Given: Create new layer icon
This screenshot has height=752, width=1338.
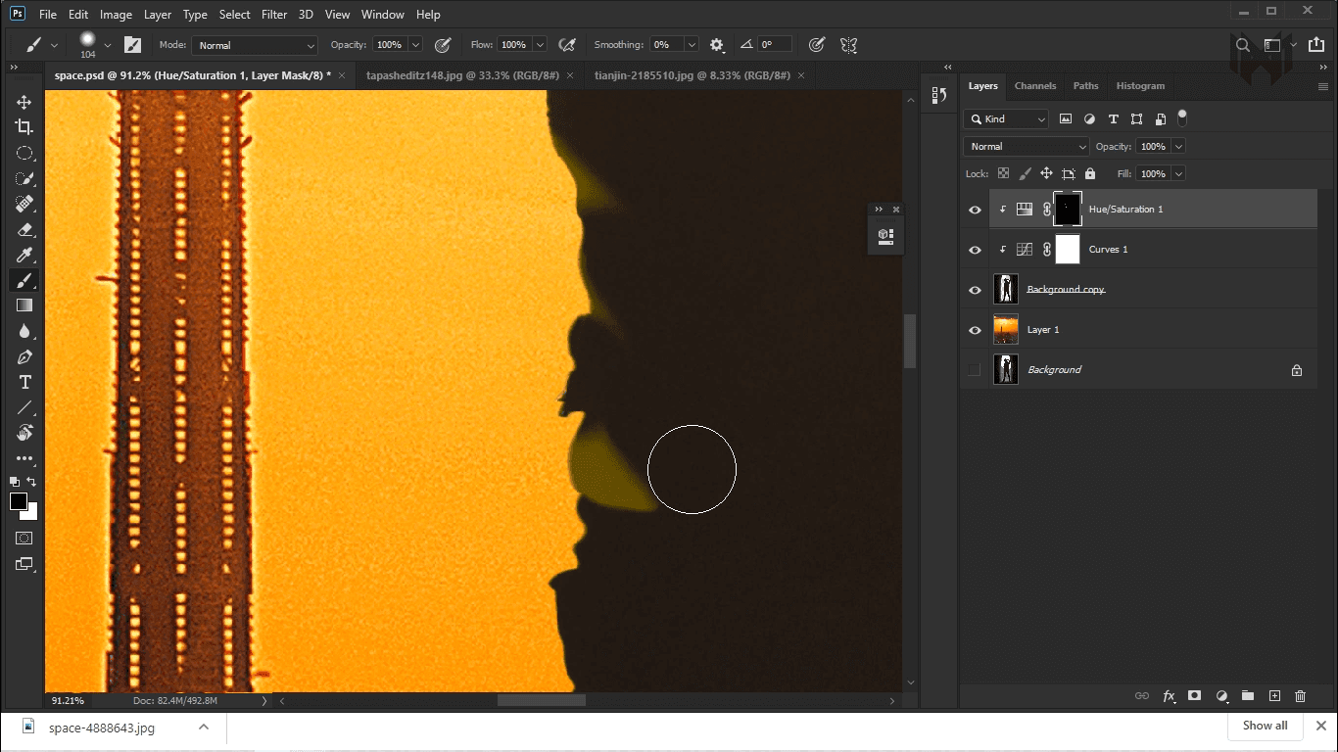Looking at the screenshot, I should (x=1274, y=696).
